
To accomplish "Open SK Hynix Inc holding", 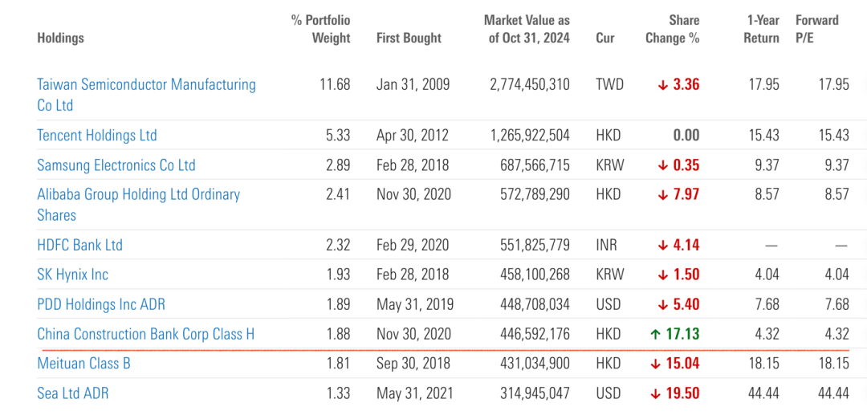I will [x=72, y=275].
